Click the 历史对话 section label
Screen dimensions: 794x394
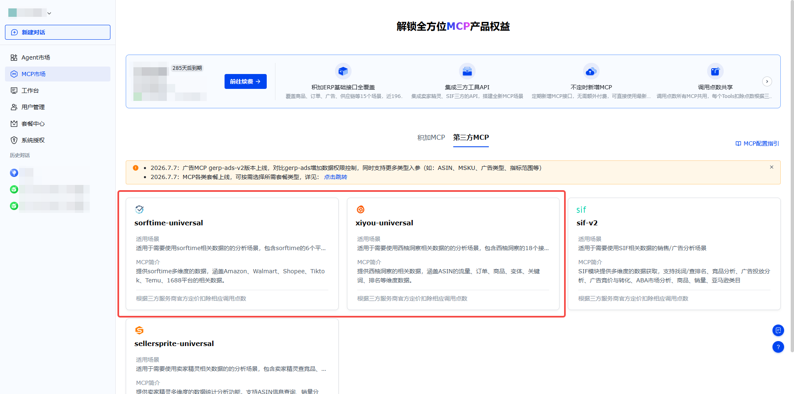point(20,155)
